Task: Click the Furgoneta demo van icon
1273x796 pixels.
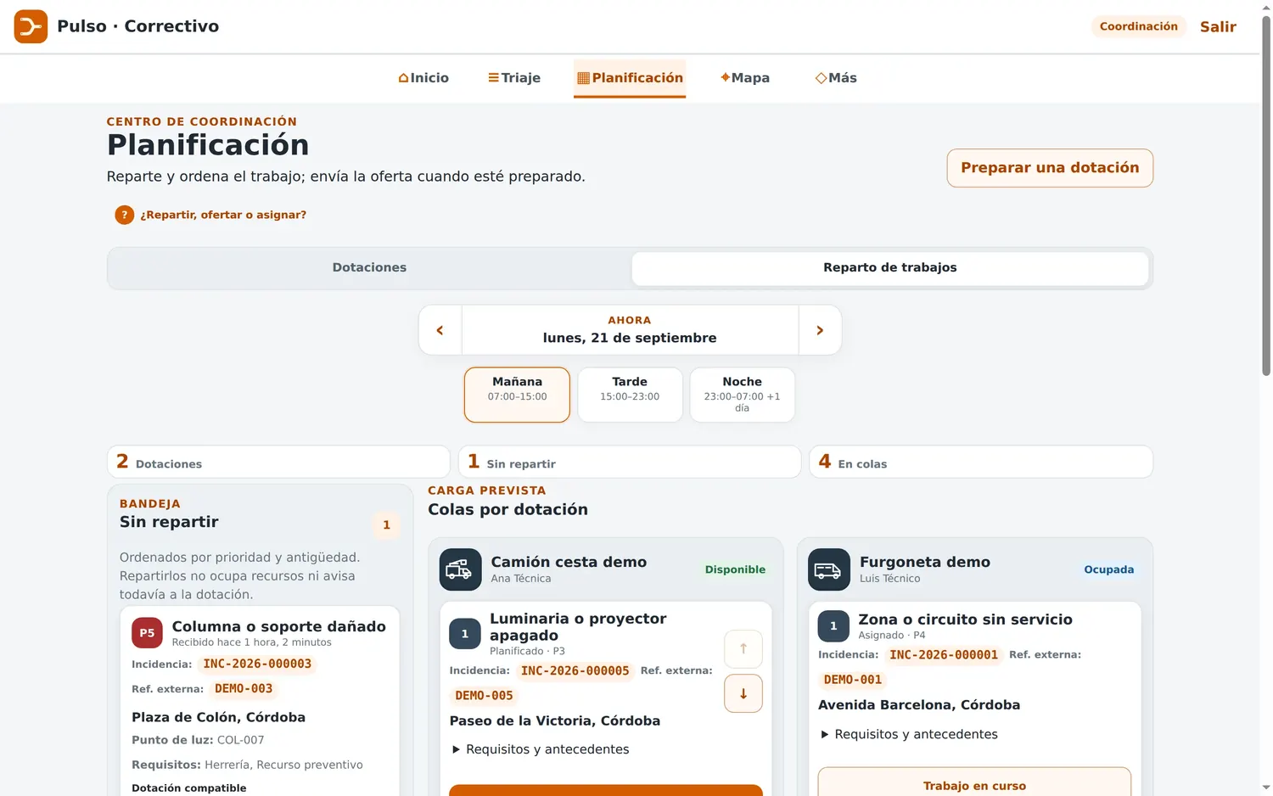Action: point(829,569)
